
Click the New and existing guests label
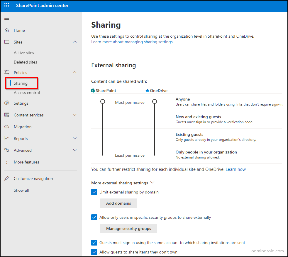pyautogui.click(x=198, y=117)
